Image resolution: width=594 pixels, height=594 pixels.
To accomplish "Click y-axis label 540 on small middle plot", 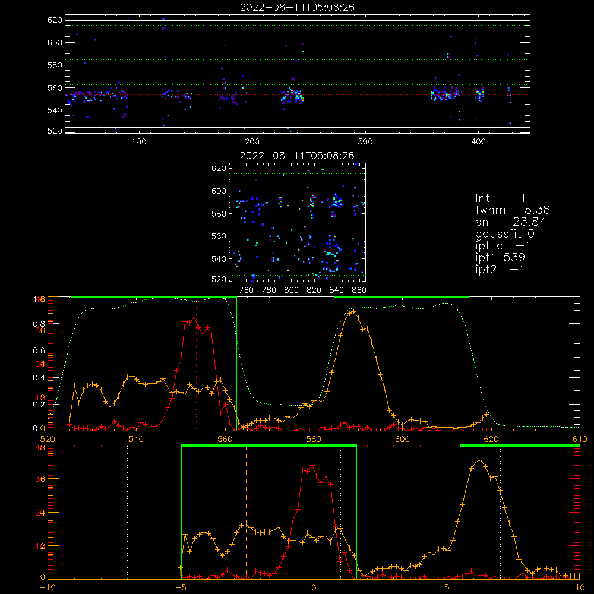I will pyautogui.click(x=219, y=259).
